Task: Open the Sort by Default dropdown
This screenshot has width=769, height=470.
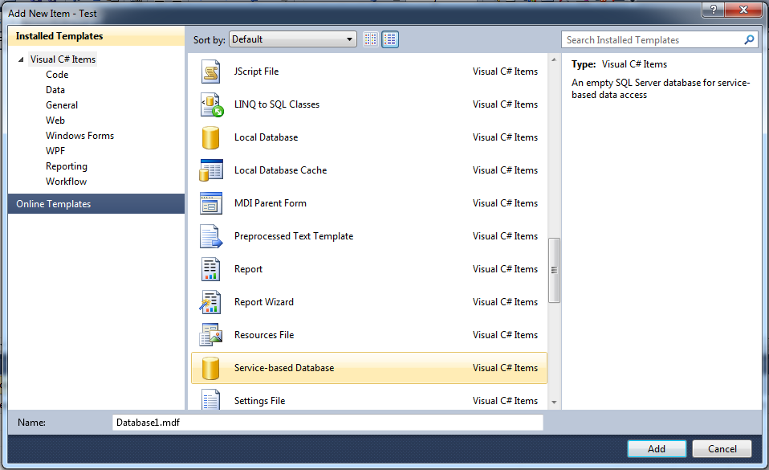Action: [x=293, y=39]
